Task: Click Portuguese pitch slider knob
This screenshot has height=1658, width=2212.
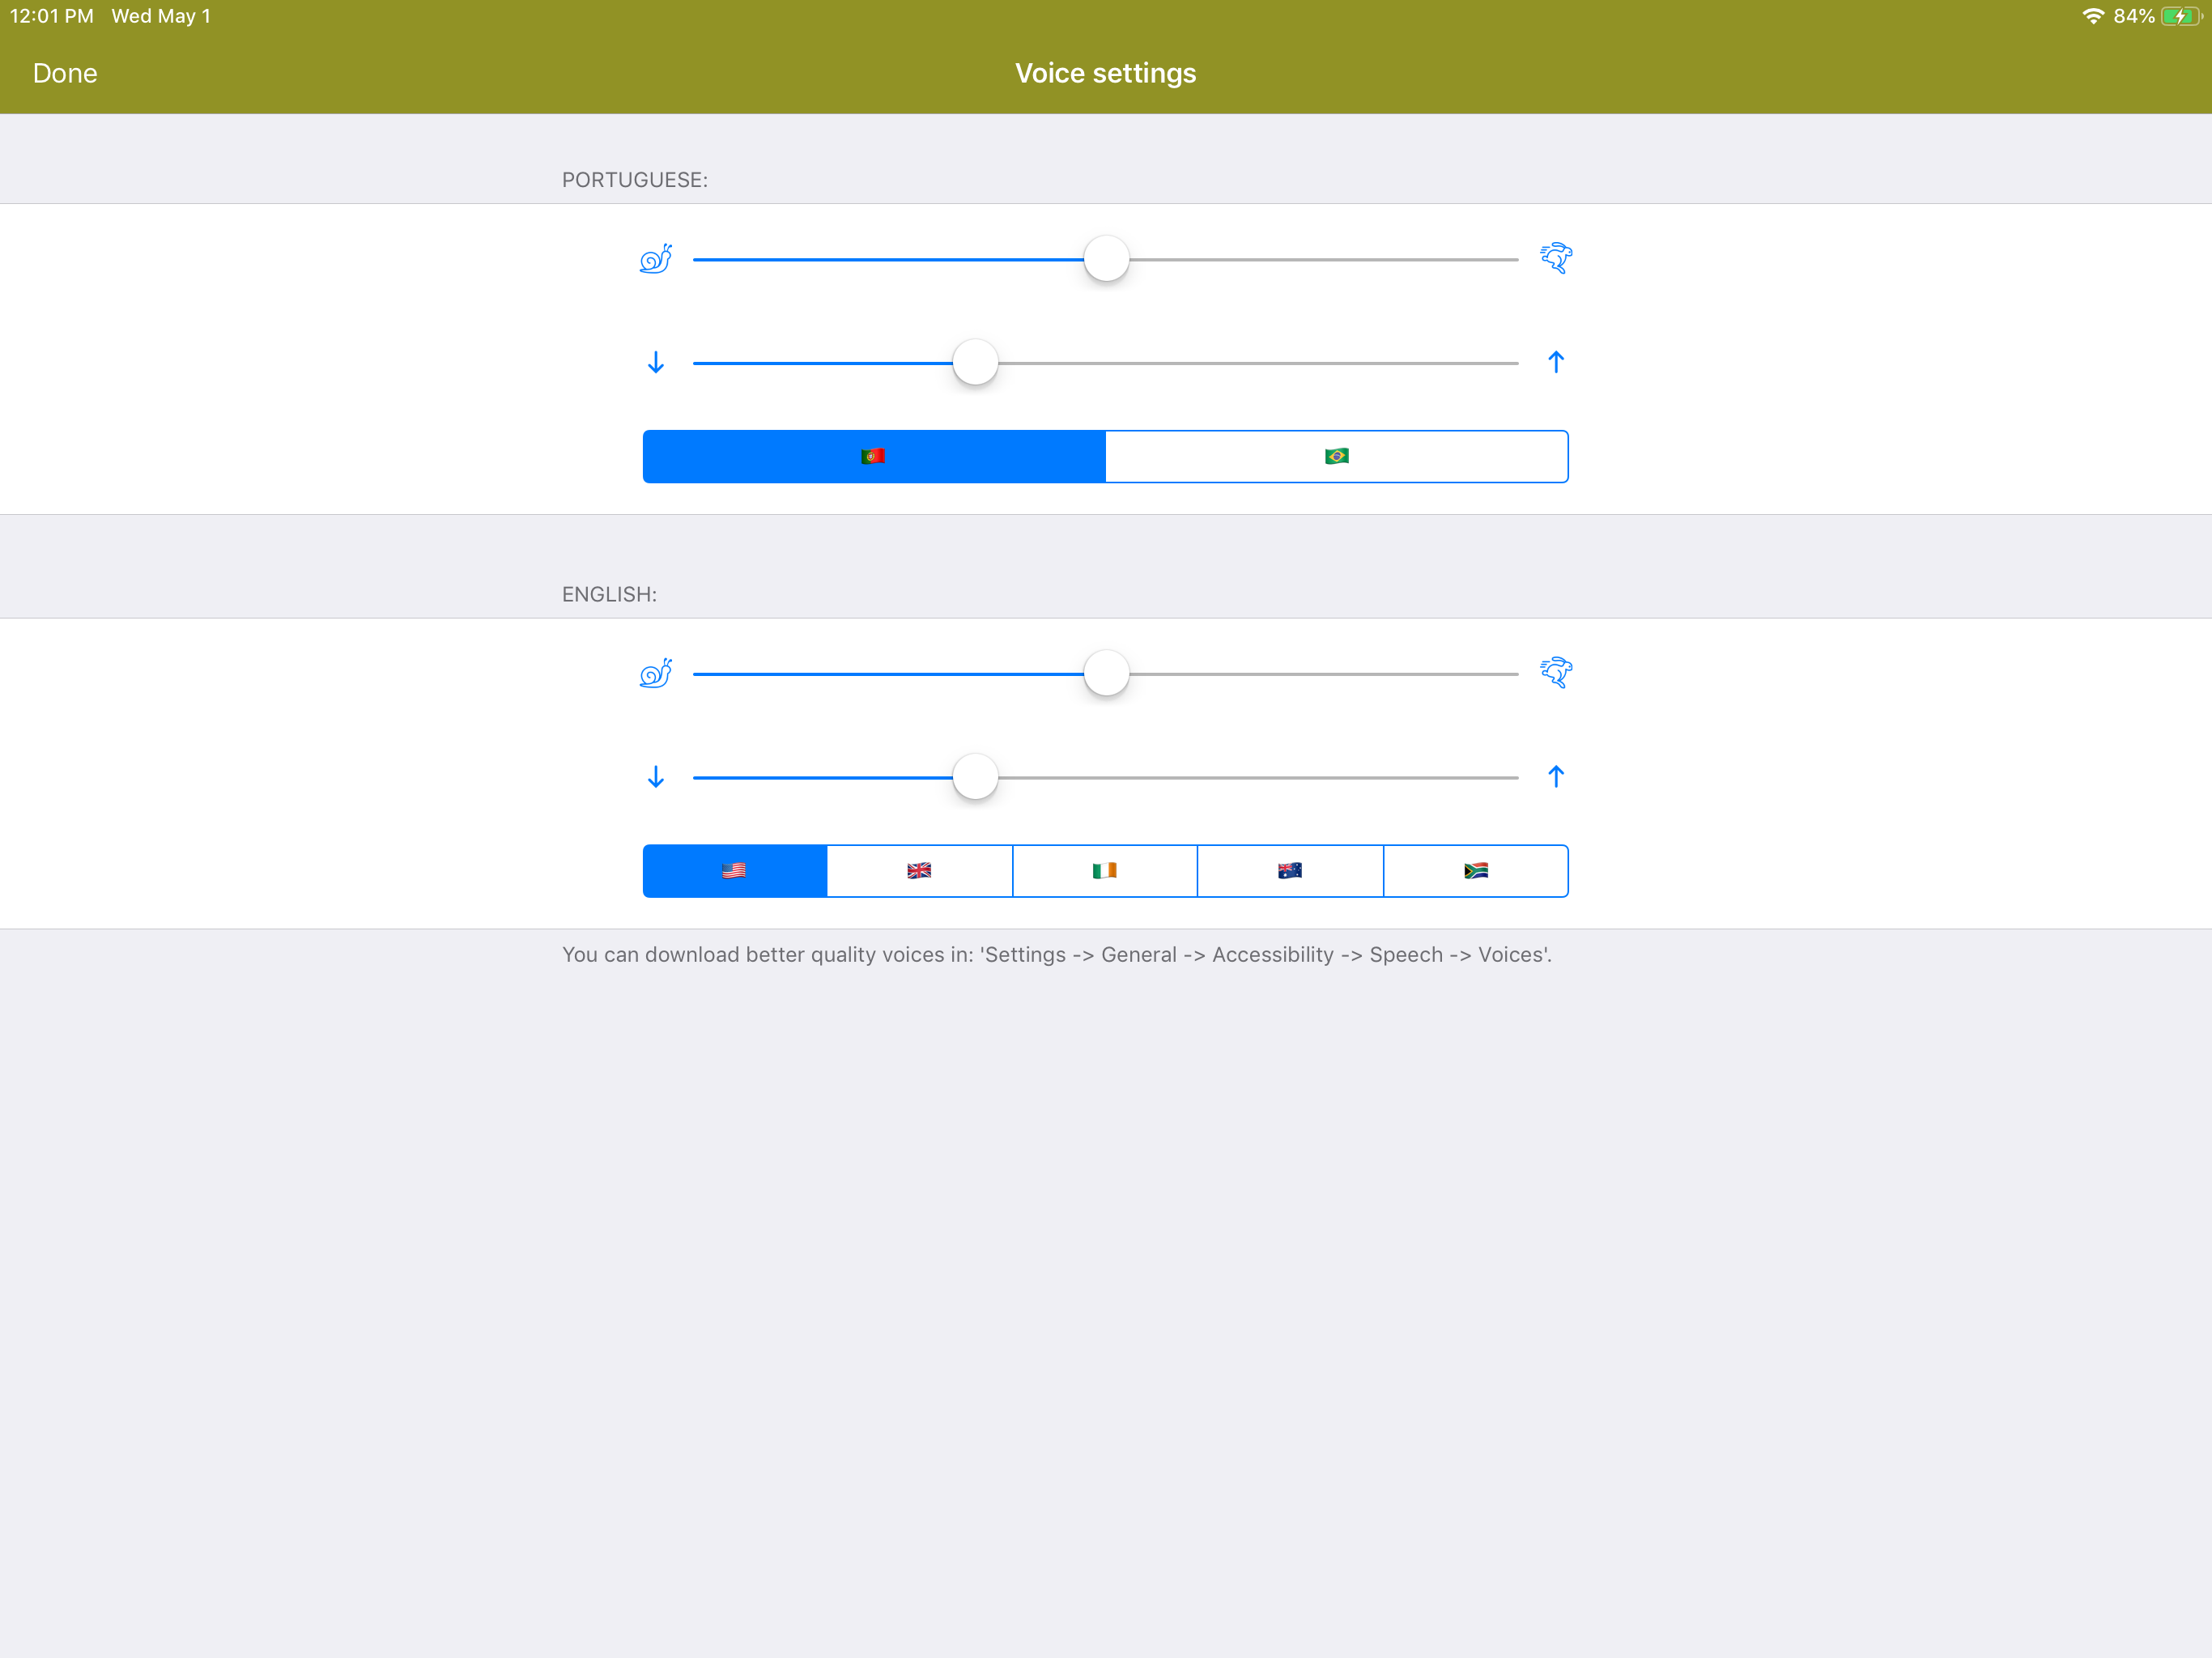Action: tap(975, 363)
